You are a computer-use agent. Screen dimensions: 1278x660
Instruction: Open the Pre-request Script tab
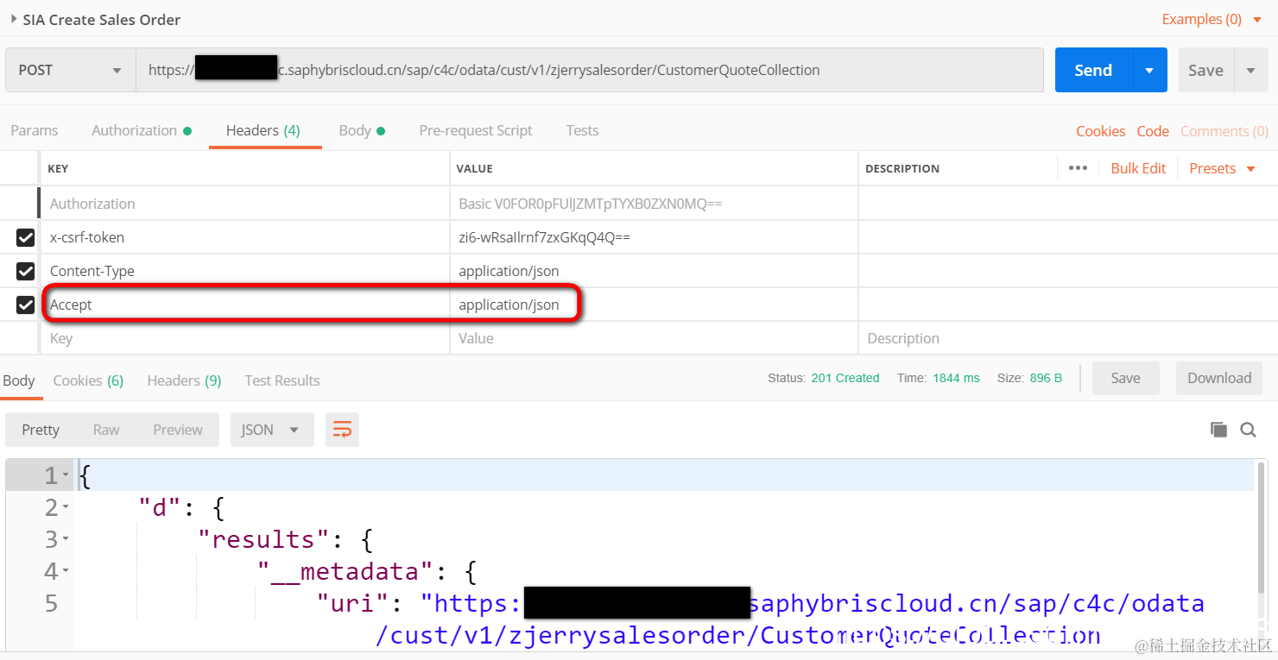(476, 130)
